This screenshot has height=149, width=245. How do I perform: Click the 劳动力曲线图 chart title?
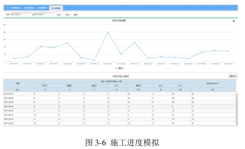tap(119, 21)
